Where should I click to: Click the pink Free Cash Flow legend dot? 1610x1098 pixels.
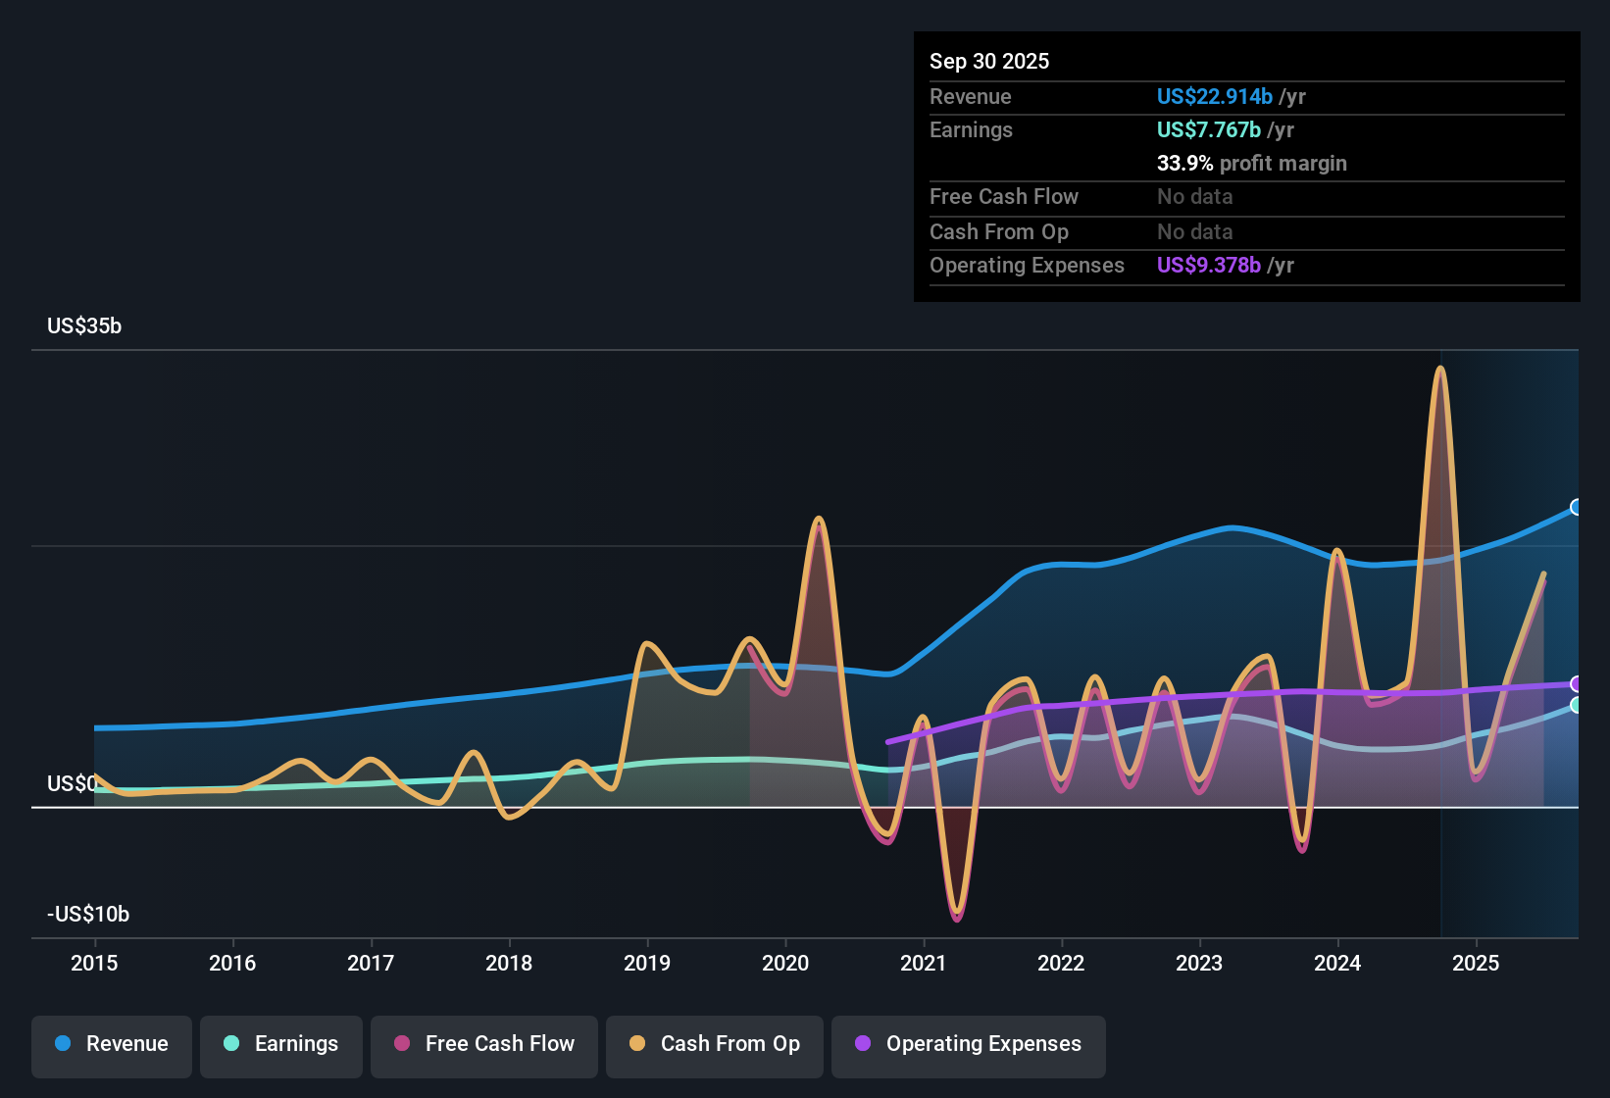coord(401,1045)
